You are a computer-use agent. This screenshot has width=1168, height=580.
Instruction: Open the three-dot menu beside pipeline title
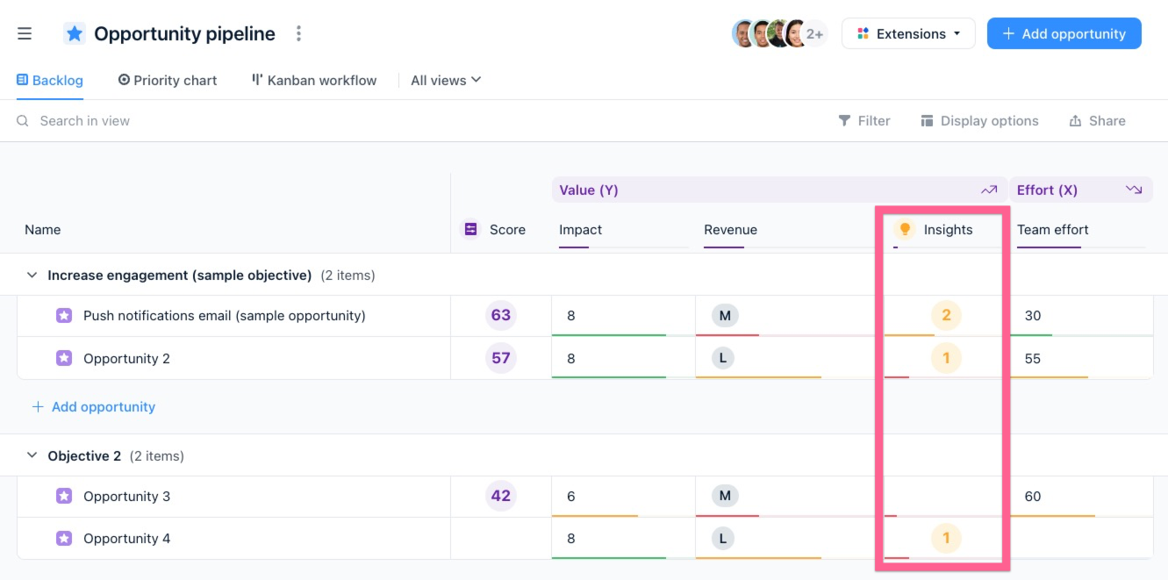tap(297, 32)
